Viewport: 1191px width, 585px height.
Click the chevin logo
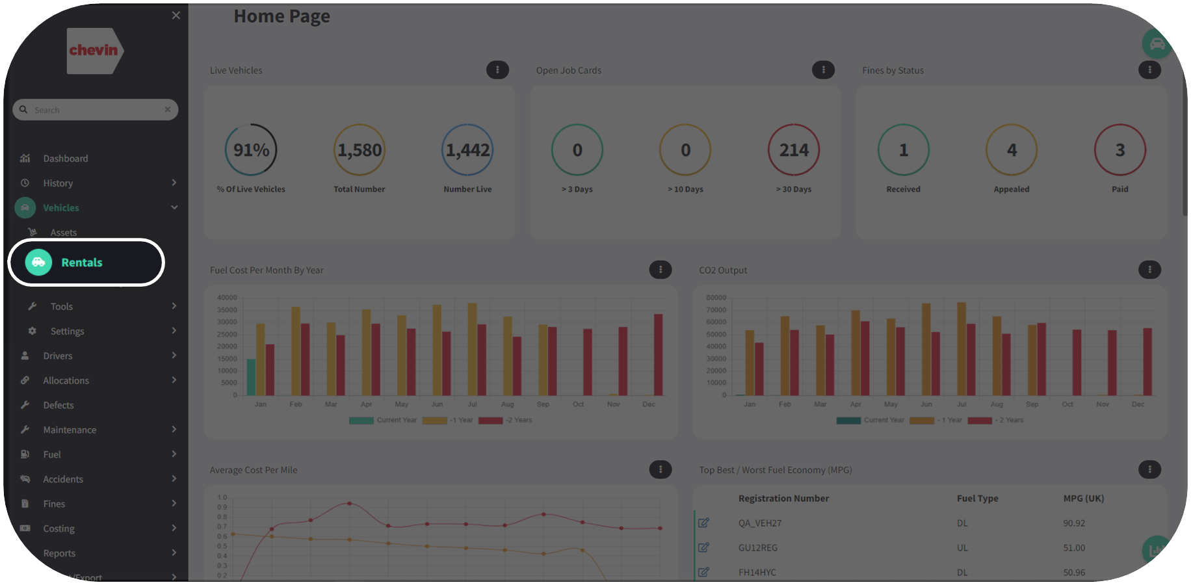95,51
